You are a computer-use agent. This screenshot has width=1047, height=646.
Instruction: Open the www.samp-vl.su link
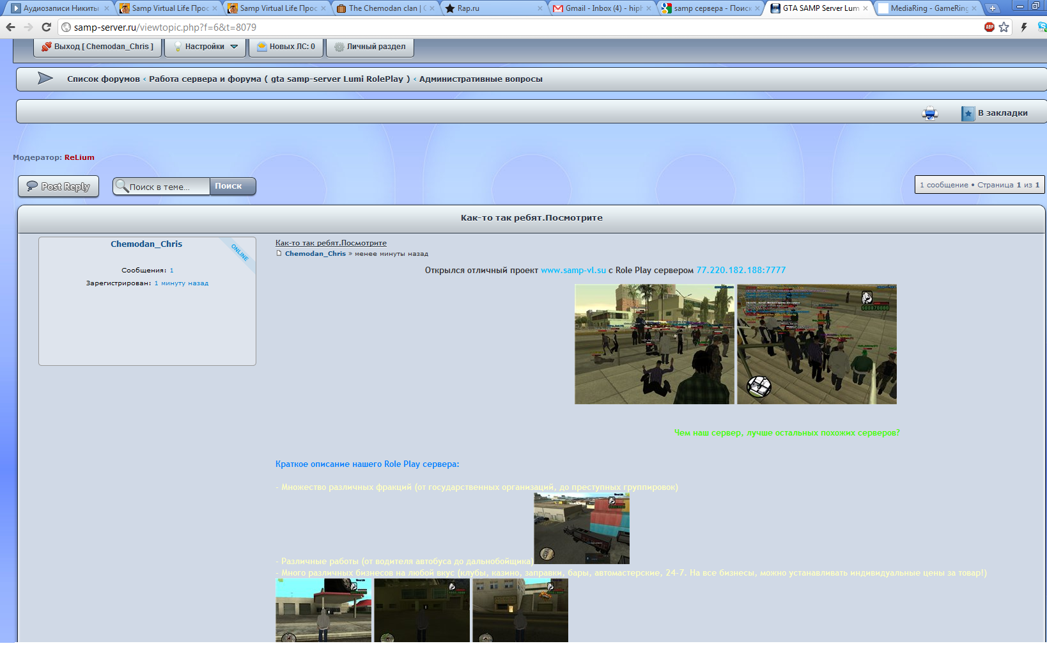[x=573, y=271]
